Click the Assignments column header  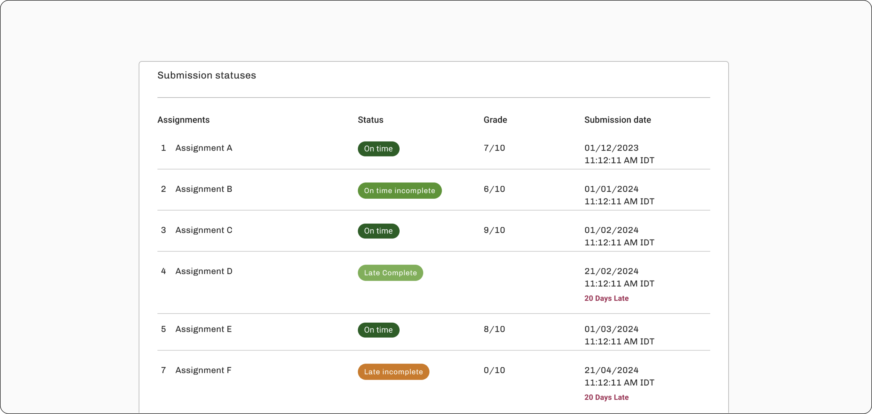[184, 120]
